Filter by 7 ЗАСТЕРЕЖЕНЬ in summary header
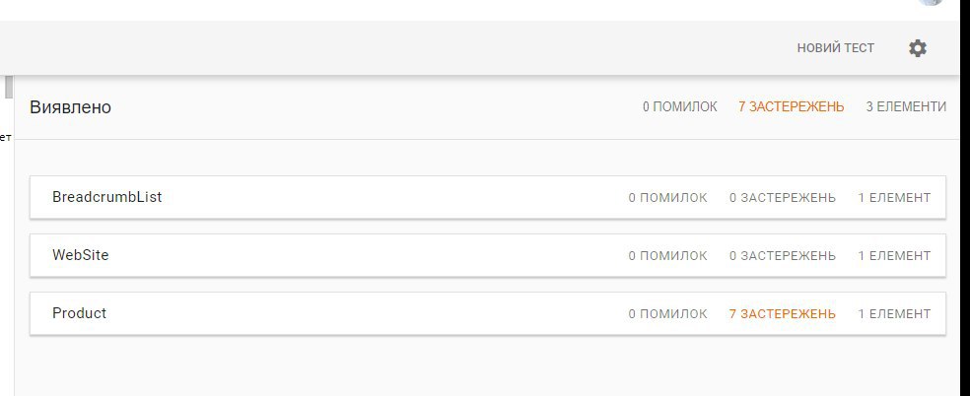970x396 pixels. (791, 106)
